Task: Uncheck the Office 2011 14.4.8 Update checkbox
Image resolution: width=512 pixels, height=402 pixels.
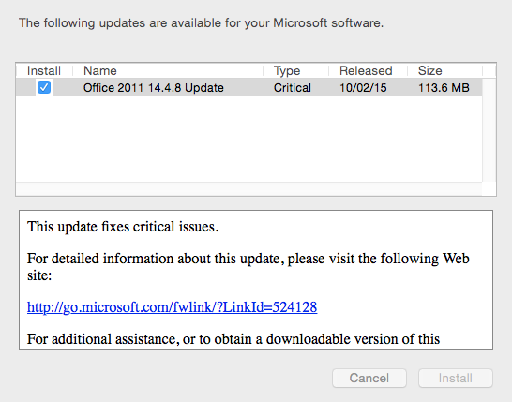Action: [44, 87]
